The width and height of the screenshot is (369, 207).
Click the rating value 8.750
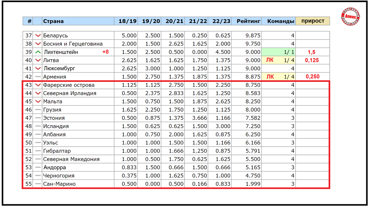[x=253, y=85]
